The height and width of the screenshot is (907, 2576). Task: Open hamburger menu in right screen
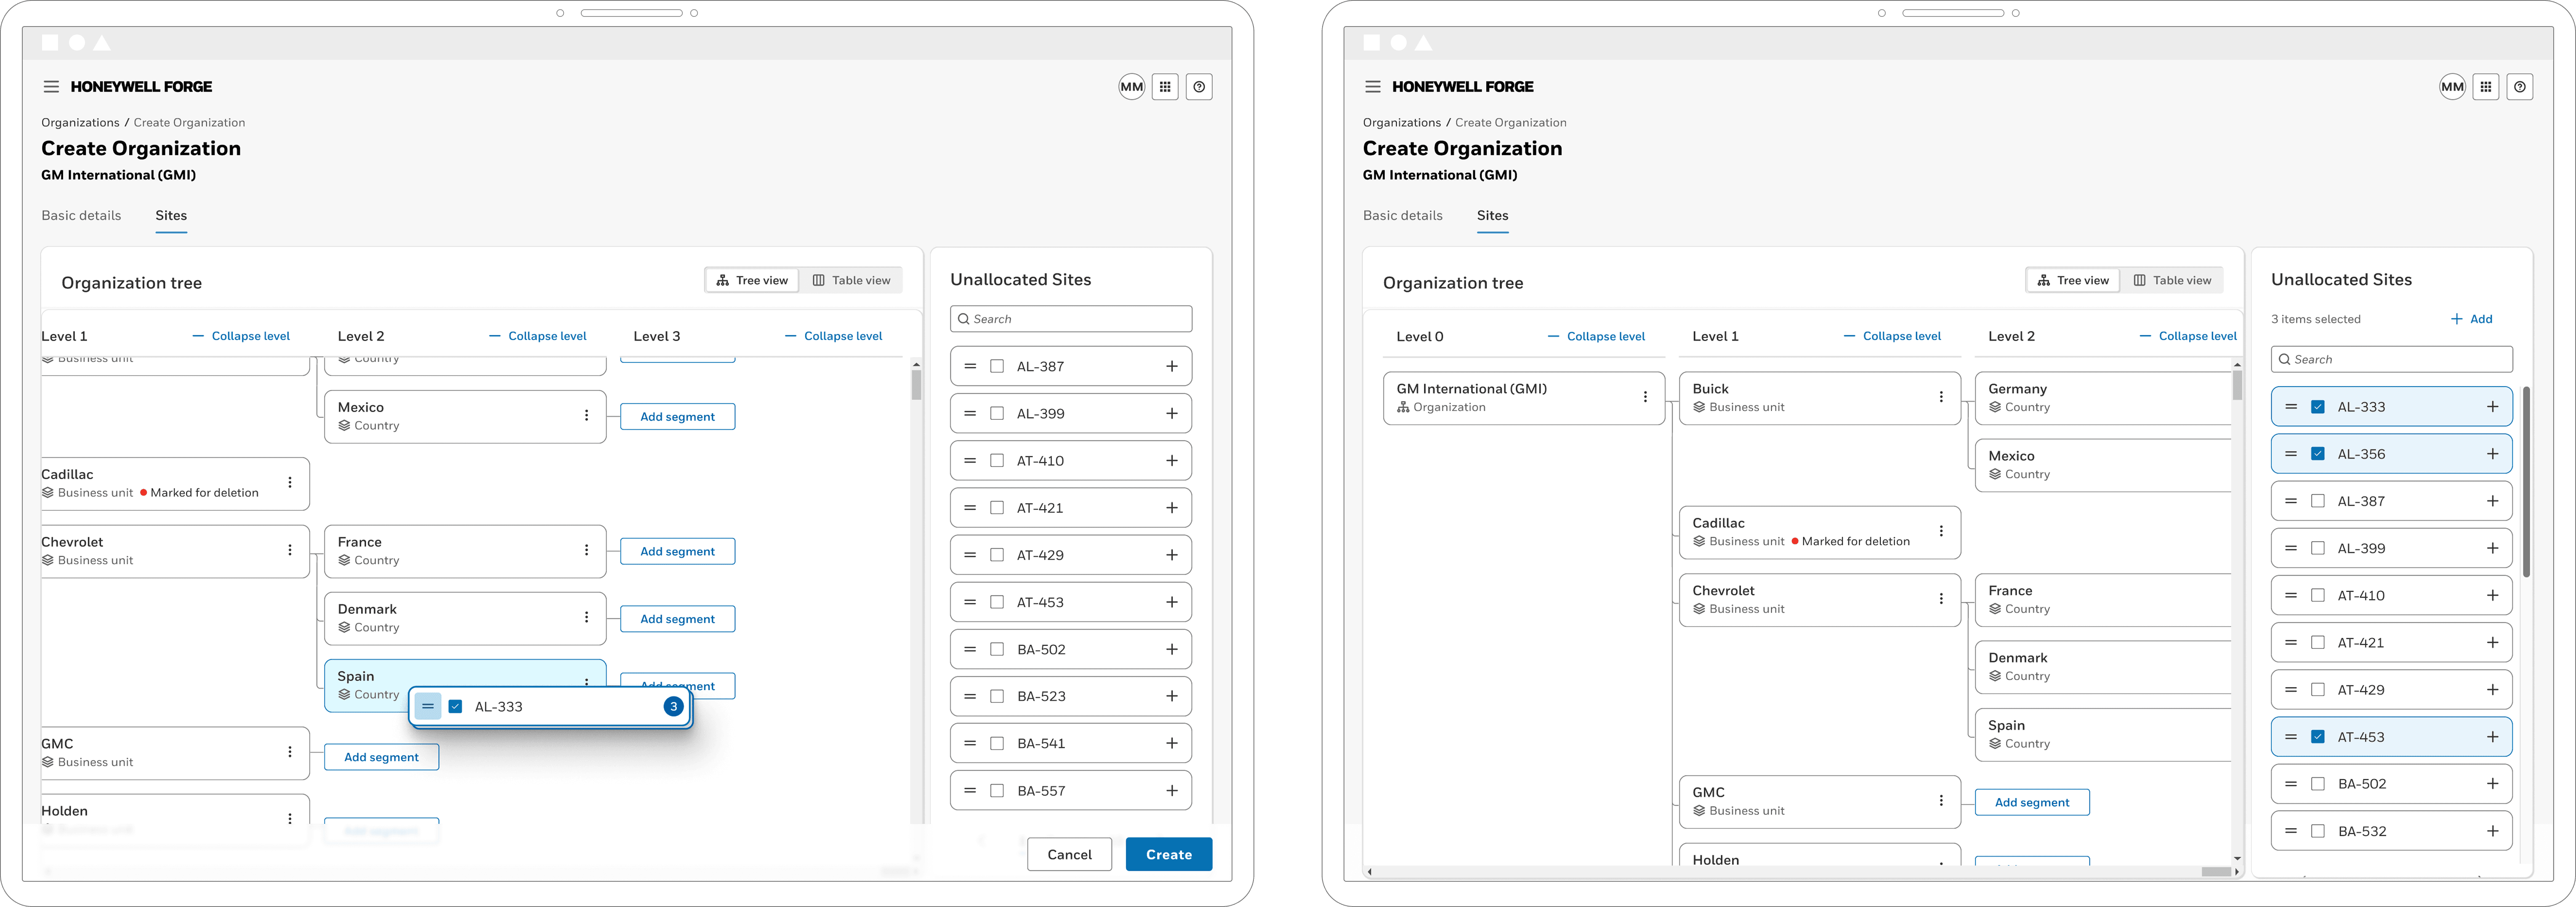click(x=1373, y=87)
